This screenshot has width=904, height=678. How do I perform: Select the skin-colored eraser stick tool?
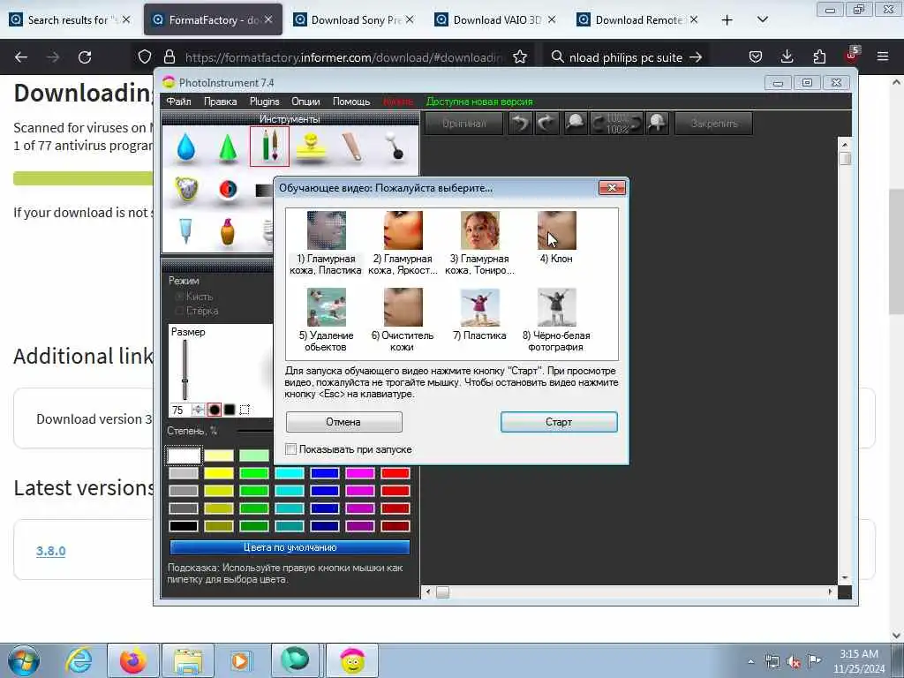[353, 147]
